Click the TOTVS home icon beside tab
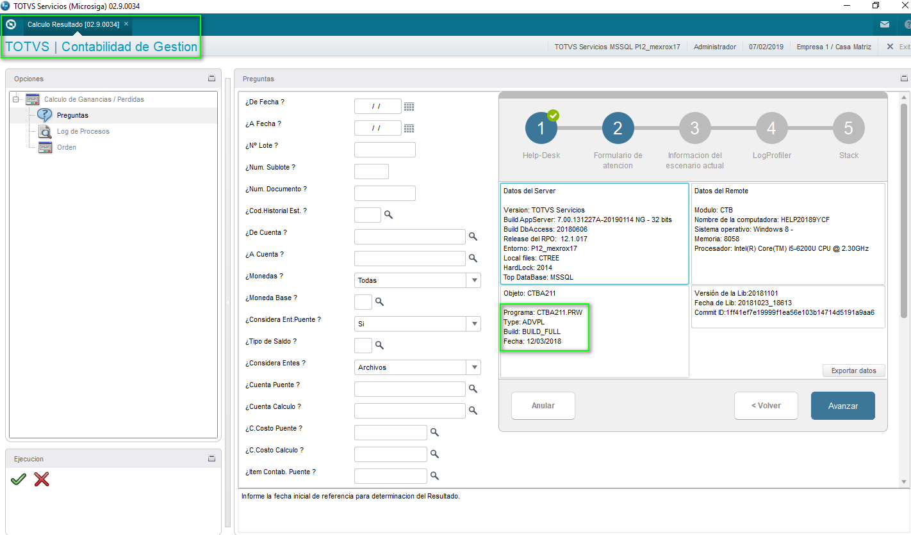911x535 pixels. pyautogui.click(x=11, y=24)
